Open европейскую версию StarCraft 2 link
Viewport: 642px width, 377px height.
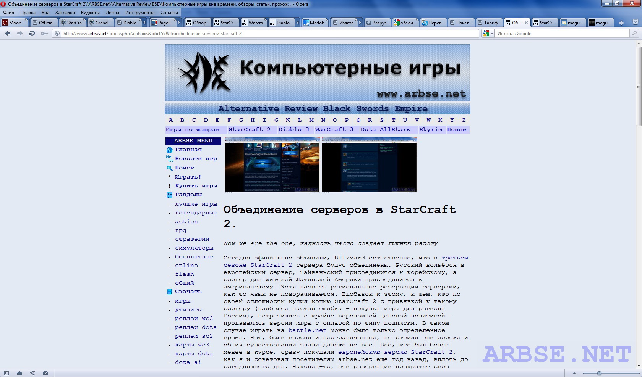[395, 352]
